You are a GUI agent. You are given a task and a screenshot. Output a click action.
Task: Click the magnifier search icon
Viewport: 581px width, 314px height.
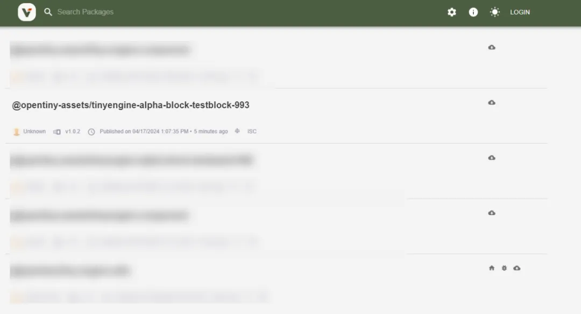[x=48, y=12]
